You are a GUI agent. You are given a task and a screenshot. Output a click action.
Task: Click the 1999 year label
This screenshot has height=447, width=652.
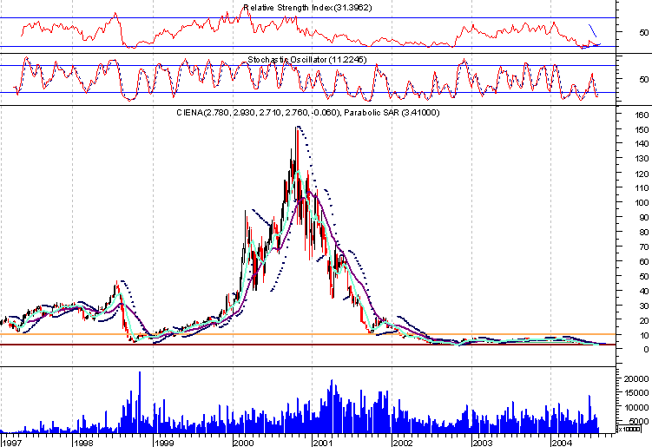click(x=163, y=443)
